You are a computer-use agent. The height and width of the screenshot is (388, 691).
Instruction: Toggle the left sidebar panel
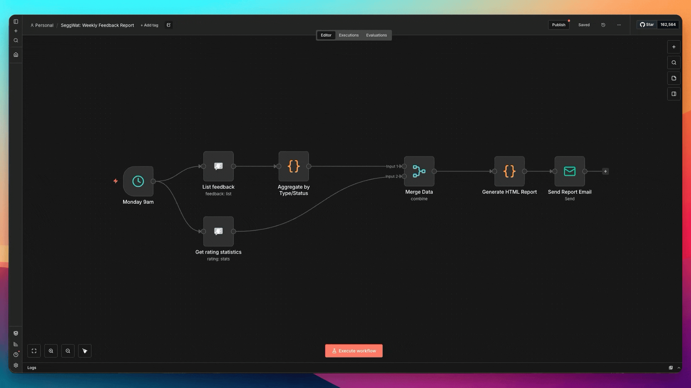coord(16,22)
